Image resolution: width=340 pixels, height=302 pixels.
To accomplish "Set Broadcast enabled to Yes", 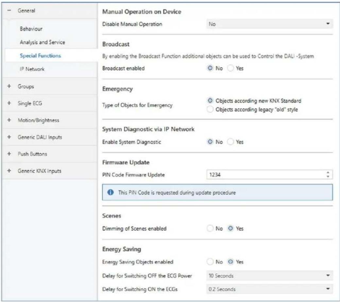I will (x=230, y=68).
